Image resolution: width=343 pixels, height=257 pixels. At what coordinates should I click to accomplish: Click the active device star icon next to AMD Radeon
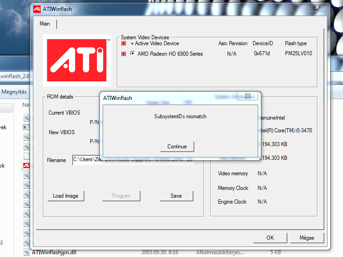124,53
